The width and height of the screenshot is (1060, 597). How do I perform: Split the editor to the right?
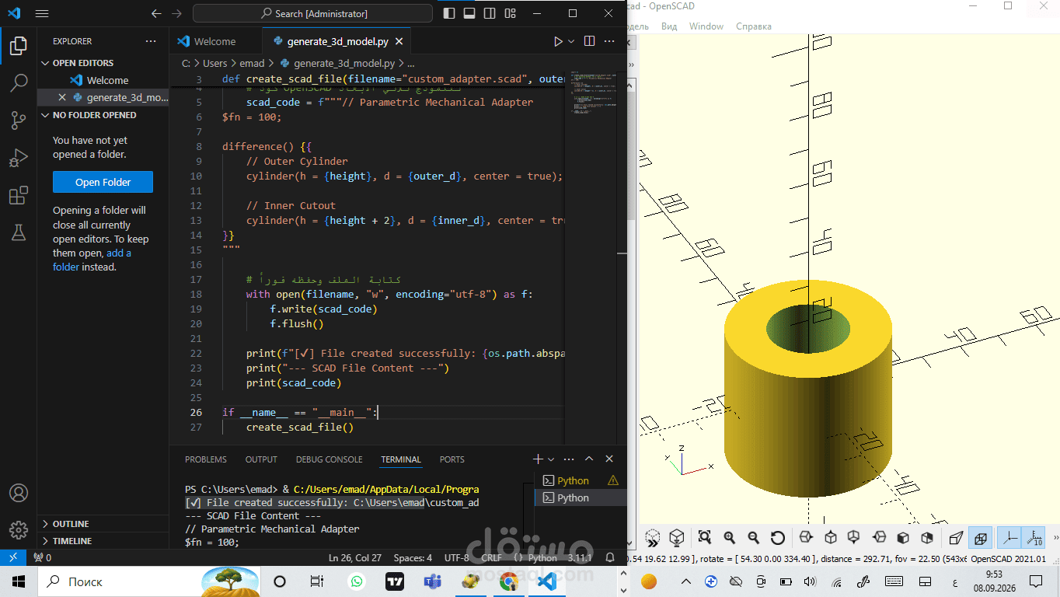click(590, 41)
